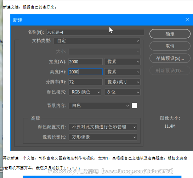
Task: Open the 颜色模式 dropdown showing RGB 颜色
Action: 85,92
